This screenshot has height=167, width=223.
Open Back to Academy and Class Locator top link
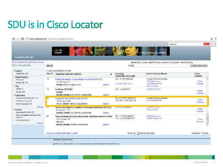(28, 62)
